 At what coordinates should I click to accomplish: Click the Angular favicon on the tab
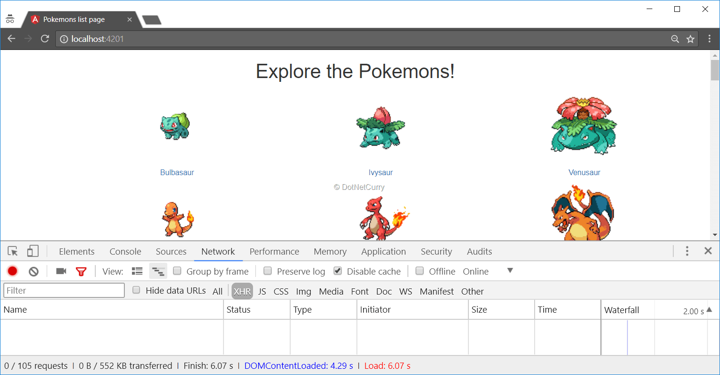click(x=35, y=20)
